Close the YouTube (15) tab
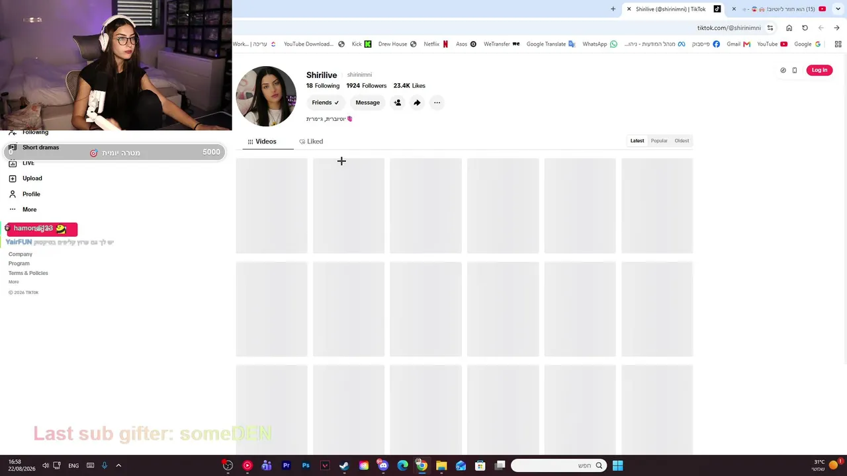The image size is (847, 476). 734,9
